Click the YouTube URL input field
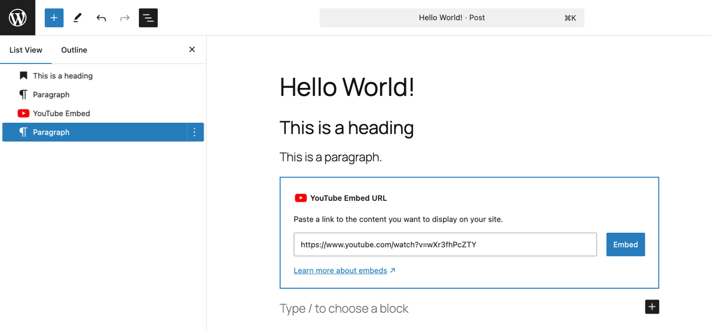Viewport: 711px width, 331px height. (x=445, y=244)
